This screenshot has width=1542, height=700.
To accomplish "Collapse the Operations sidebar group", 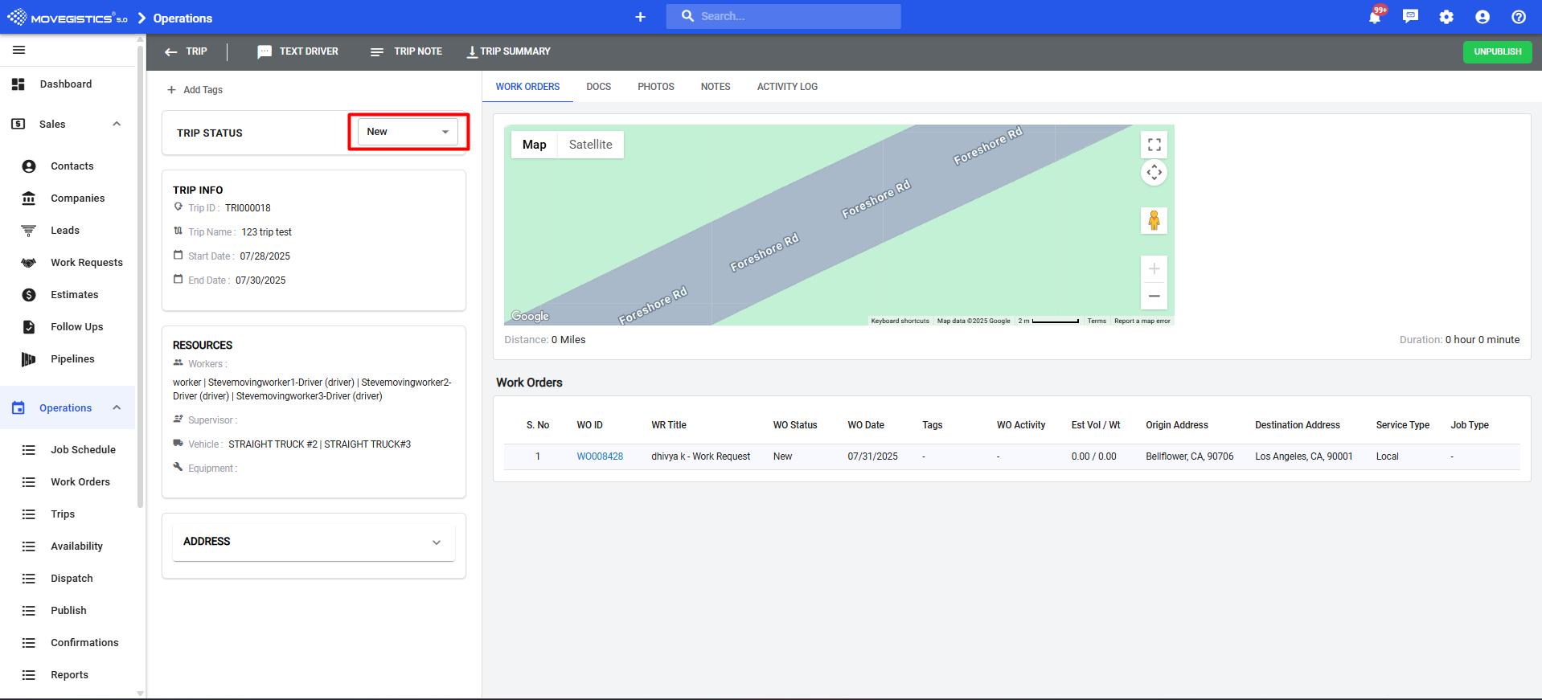I will (x=117, y=407).
